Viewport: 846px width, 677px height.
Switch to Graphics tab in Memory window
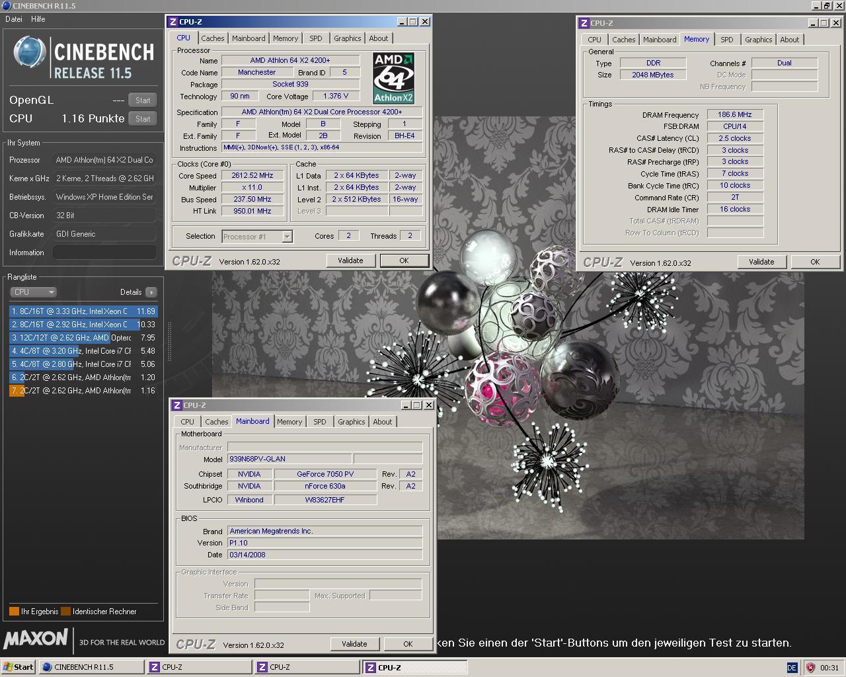tap(759, 40)
